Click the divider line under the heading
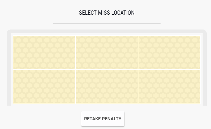The height and width of the screenshot is (129, 211). click(107, 23)
